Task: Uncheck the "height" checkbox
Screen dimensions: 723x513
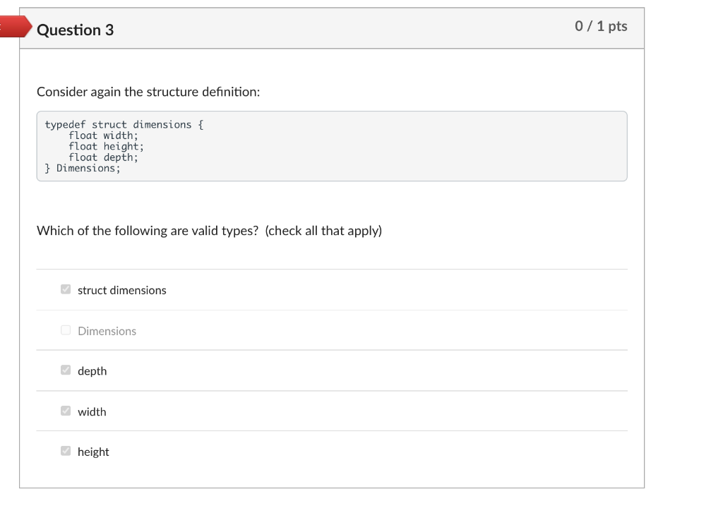Action: coord(66,451)
